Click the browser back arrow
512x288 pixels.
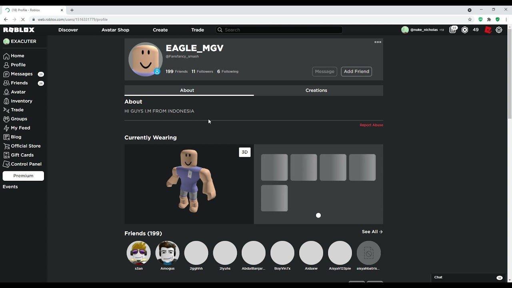[x=6, y=19]
